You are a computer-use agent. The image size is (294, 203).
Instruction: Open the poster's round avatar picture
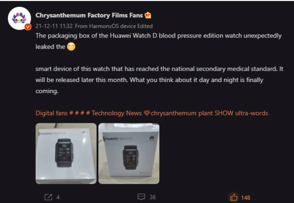click(x=19, y=18)
